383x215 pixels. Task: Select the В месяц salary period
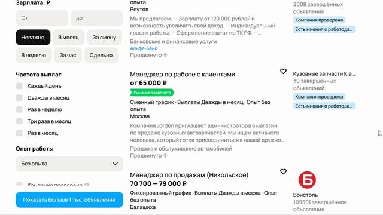coord(68,37)
